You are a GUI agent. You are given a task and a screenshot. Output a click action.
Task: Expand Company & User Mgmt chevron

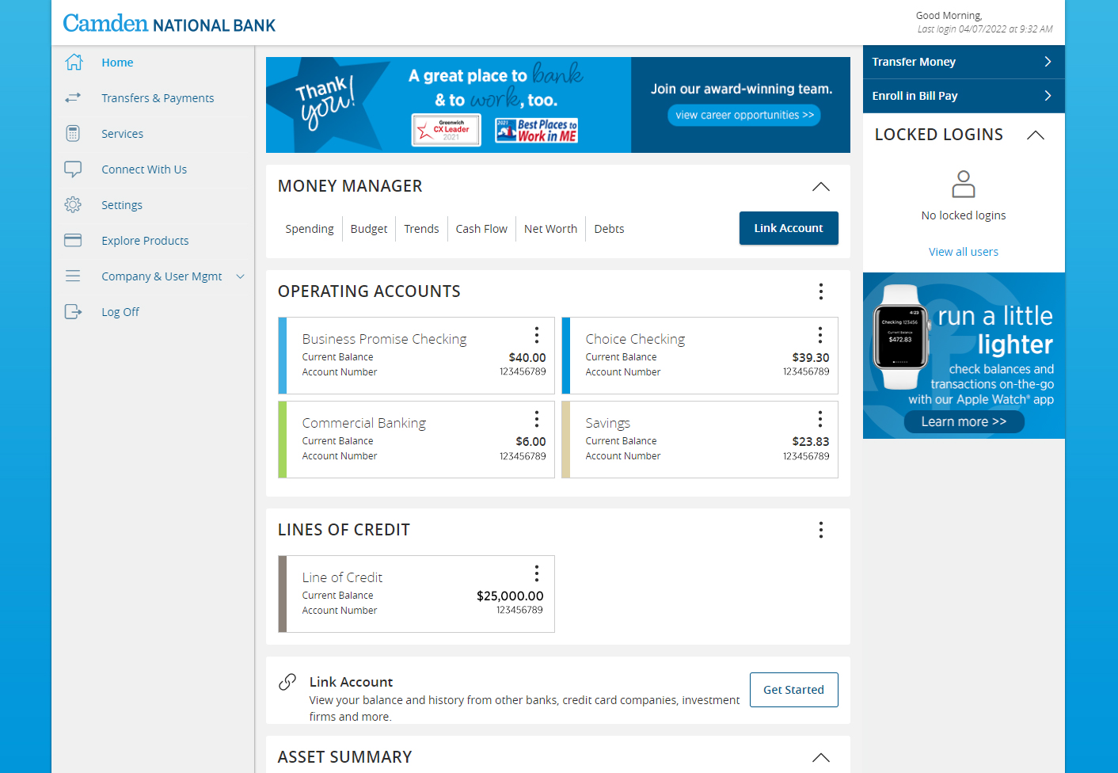pos(241,276)
